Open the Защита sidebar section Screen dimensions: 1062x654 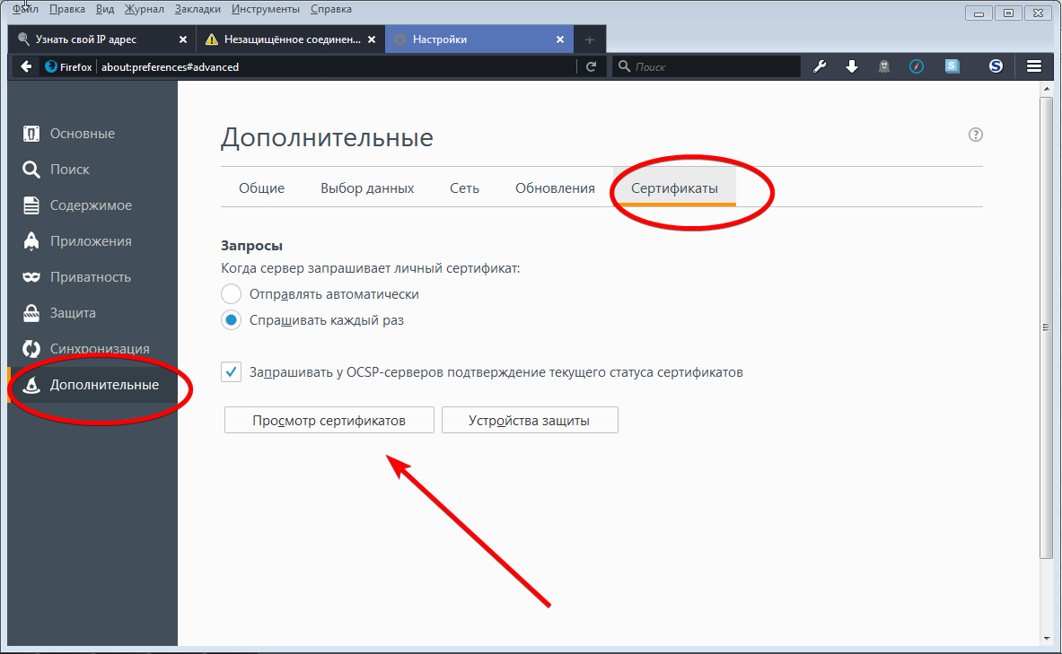[92, 313]
